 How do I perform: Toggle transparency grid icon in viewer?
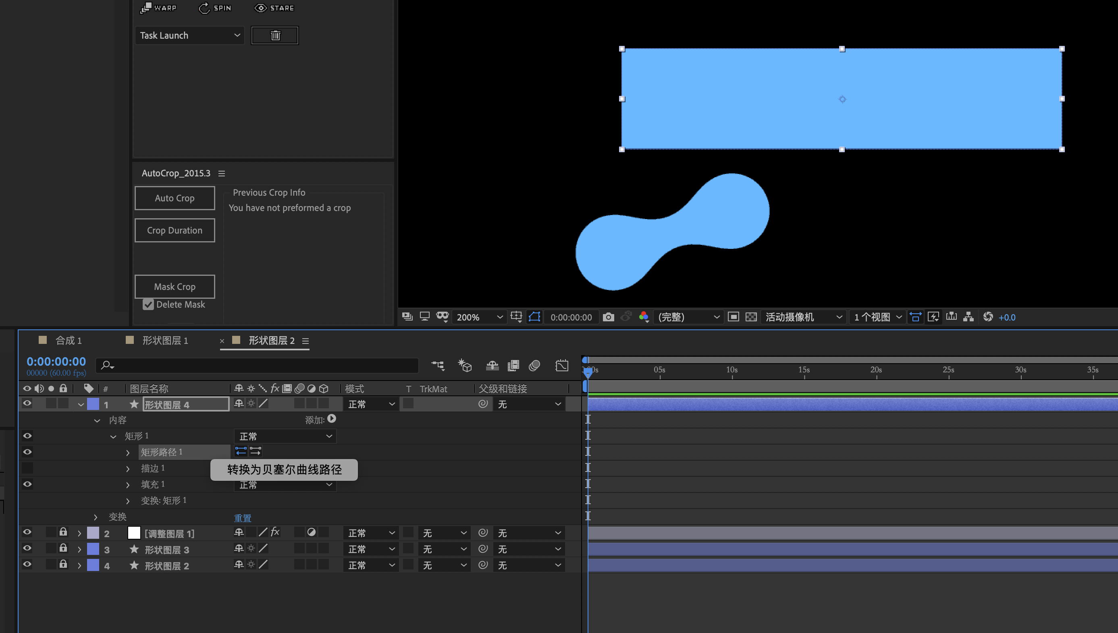[x=751, y=317]
